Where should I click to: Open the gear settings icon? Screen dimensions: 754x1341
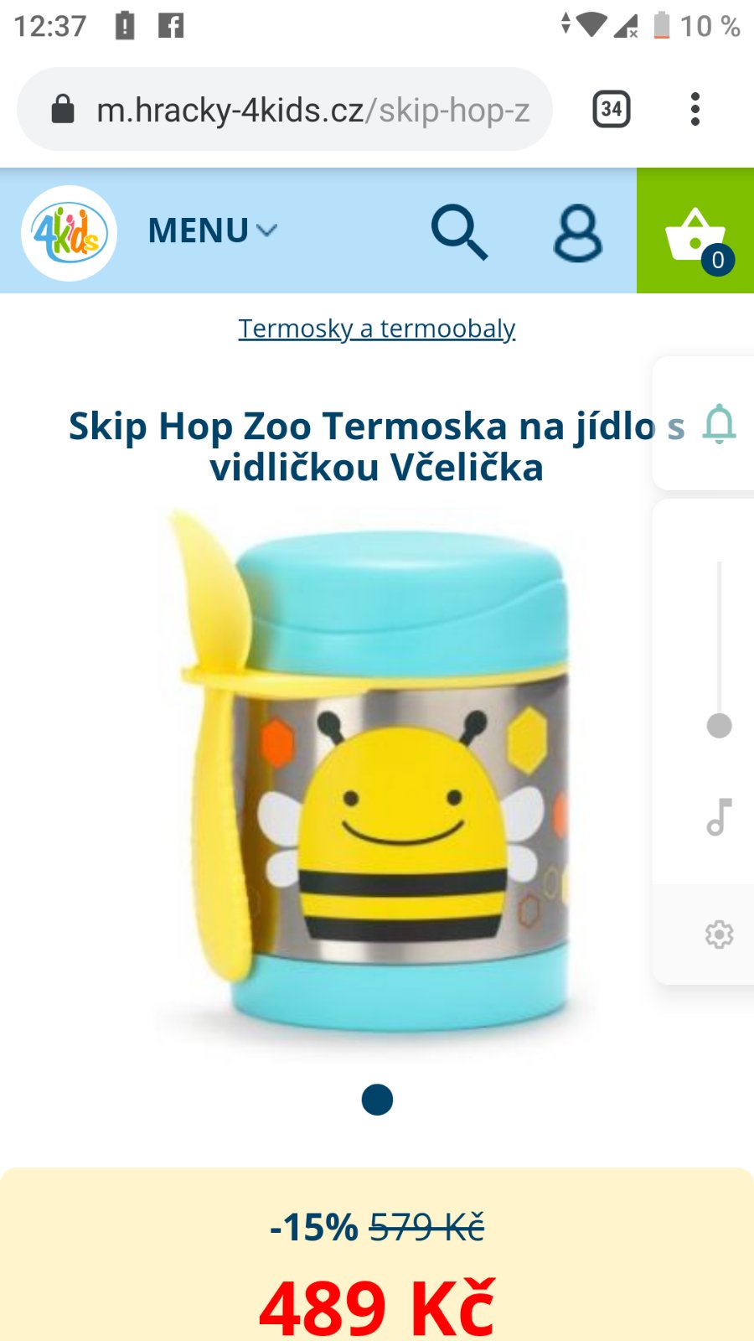pyautogui.click(x=719, y=934)
